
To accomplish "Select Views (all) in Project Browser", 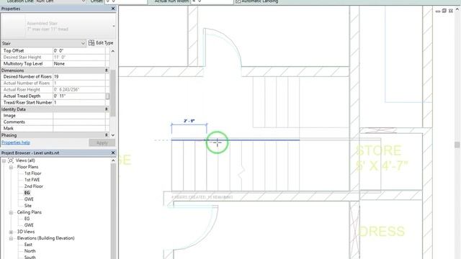I will point(25,160).
